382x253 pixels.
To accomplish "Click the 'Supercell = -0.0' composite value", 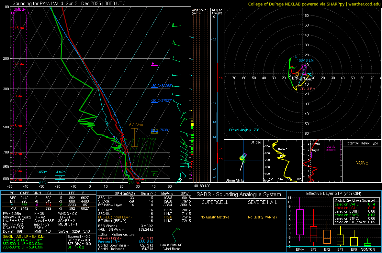I will pyautogui.click(x=79, y=237).
